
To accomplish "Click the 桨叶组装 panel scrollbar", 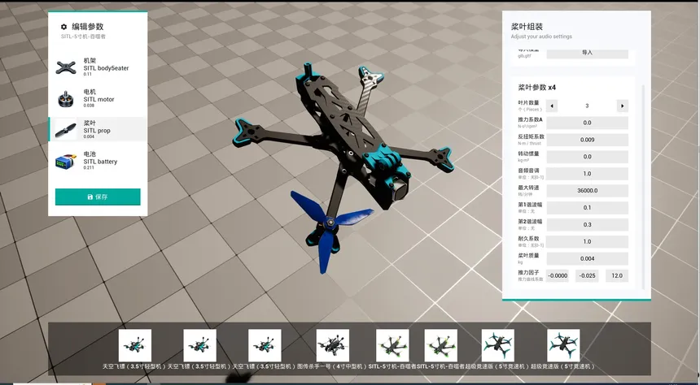I will click(643, 187).
